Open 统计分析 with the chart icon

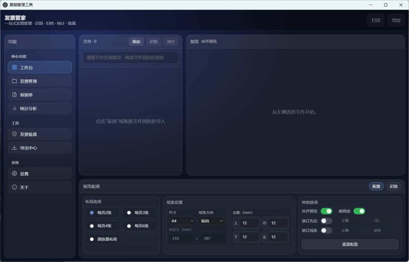pos(15,109)
